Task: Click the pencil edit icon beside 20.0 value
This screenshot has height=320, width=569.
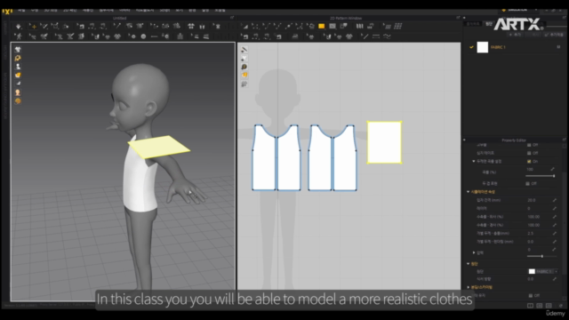Action: pyautogui.click(x=555, y=200)
